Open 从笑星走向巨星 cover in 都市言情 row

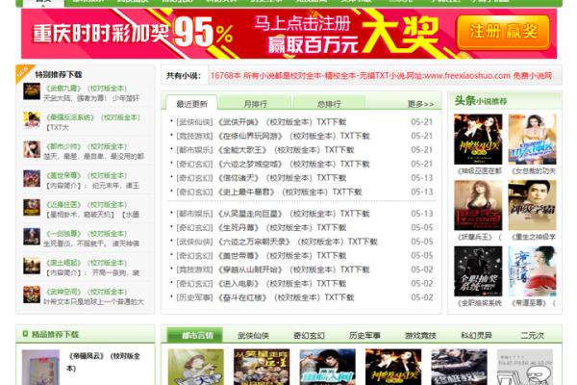tap(262, 367)
